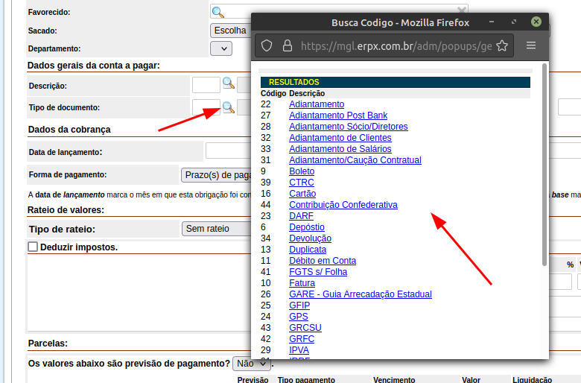The image size is (581, 383).
Task: Bookmark the page with star icon
Action: click(501, 45)
